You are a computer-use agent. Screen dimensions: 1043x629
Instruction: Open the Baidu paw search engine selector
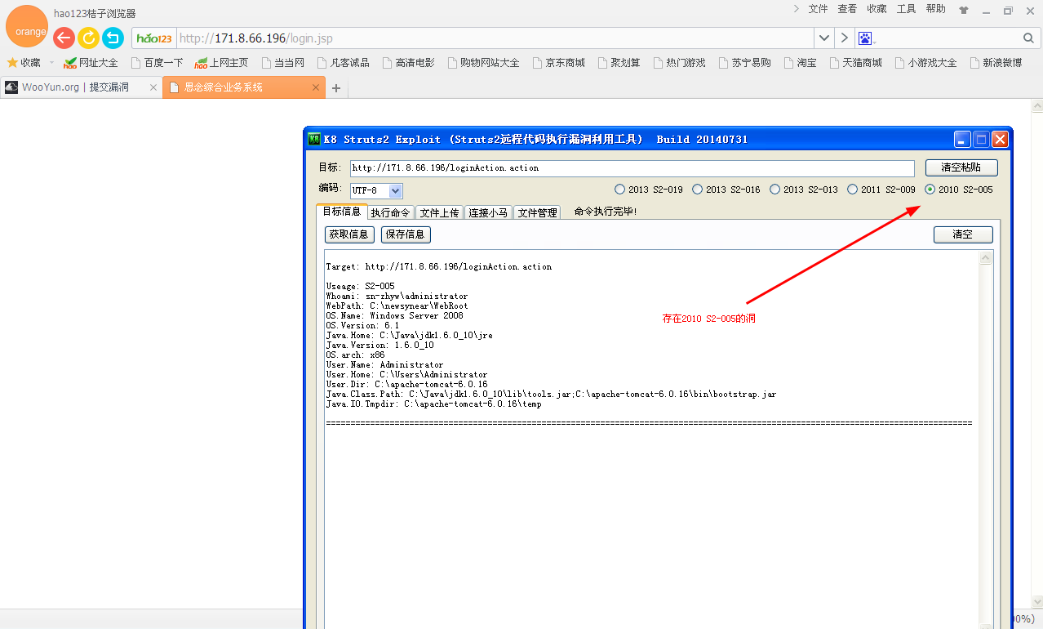866,38
